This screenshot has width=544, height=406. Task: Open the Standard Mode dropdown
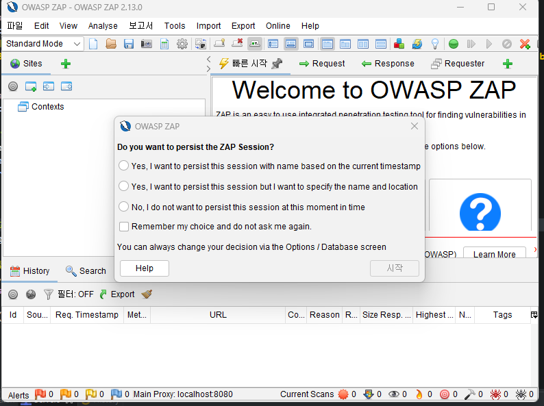coord(43,44)
